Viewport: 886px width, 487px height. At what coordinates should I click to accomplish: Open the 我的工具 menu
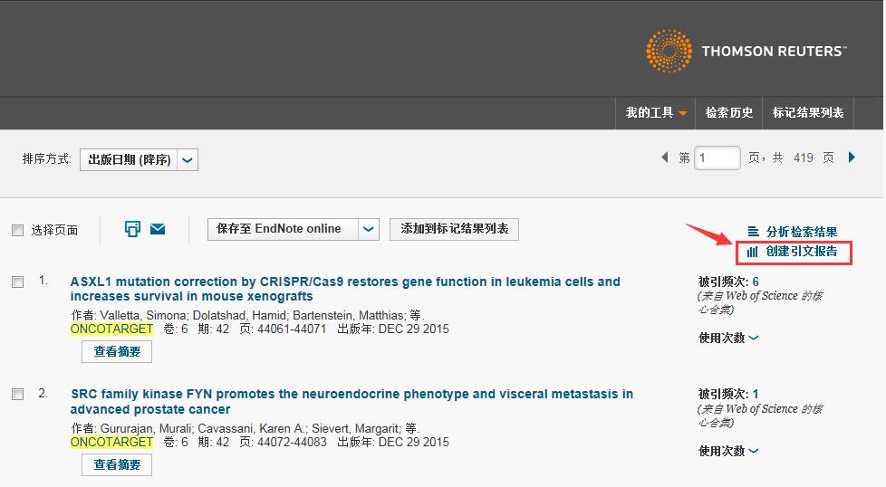(656, 113)
